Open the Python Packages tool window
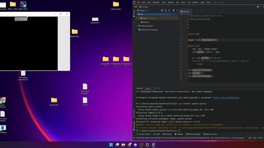The height and width of the screenshot is (148, 264). point(193,134)
